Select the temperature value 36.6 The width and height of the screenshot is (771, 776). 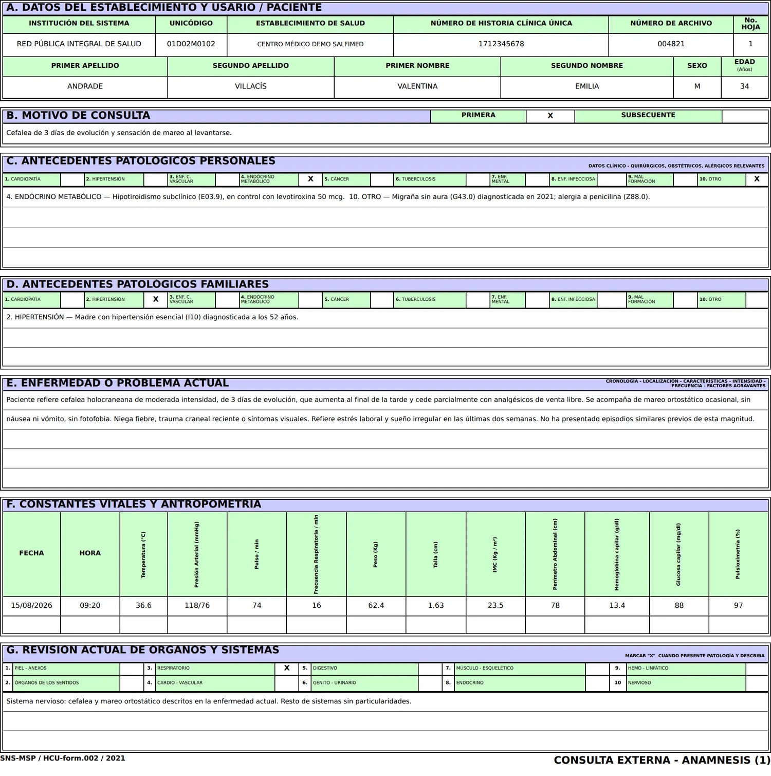tap(144, 606)
